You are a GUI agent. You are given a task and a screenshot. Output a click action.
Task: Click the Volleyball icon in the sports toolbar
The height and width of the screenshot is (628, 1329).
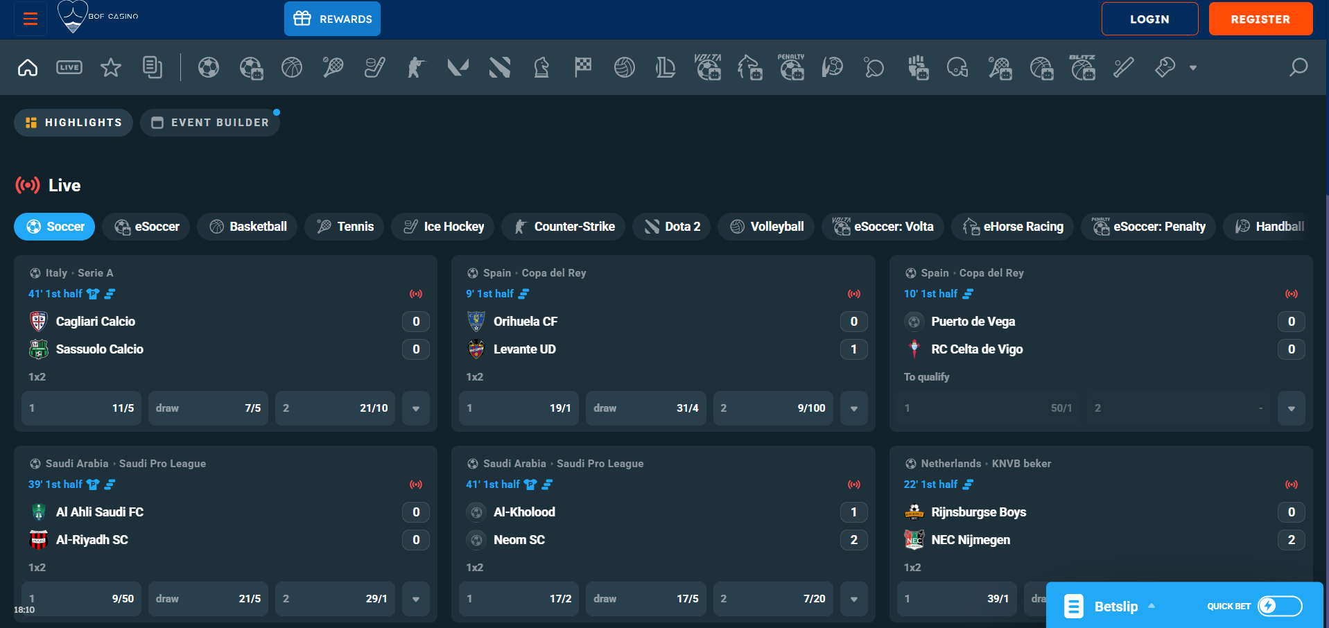625,67
